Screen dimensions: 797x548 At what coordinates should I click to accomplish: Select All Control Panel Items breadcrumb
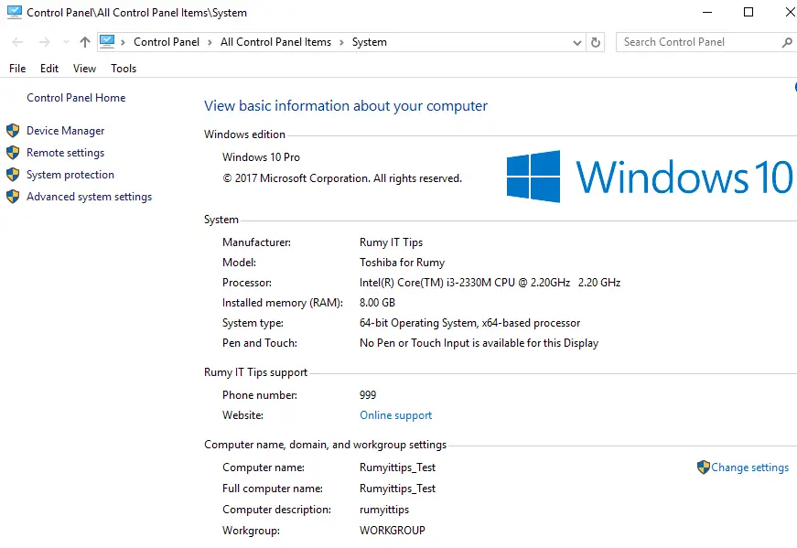[x=275, y=42]
